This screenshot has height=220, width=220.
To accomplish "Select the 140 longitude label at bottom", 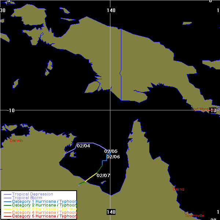I will coord(111,212).
